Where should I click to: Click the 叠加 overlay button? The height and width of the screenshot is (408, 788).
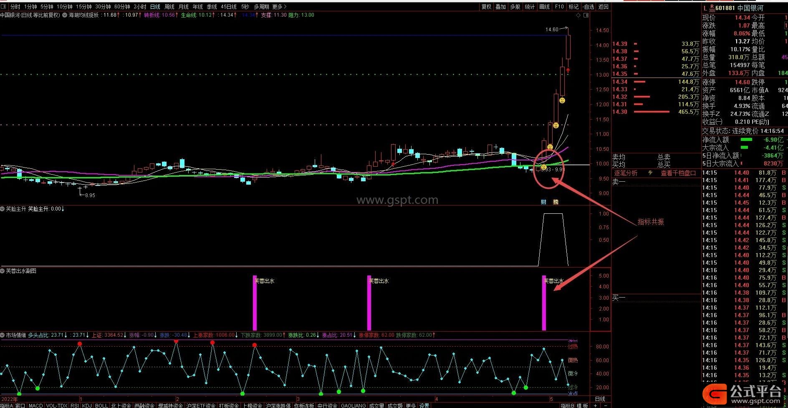pos(500,7)
